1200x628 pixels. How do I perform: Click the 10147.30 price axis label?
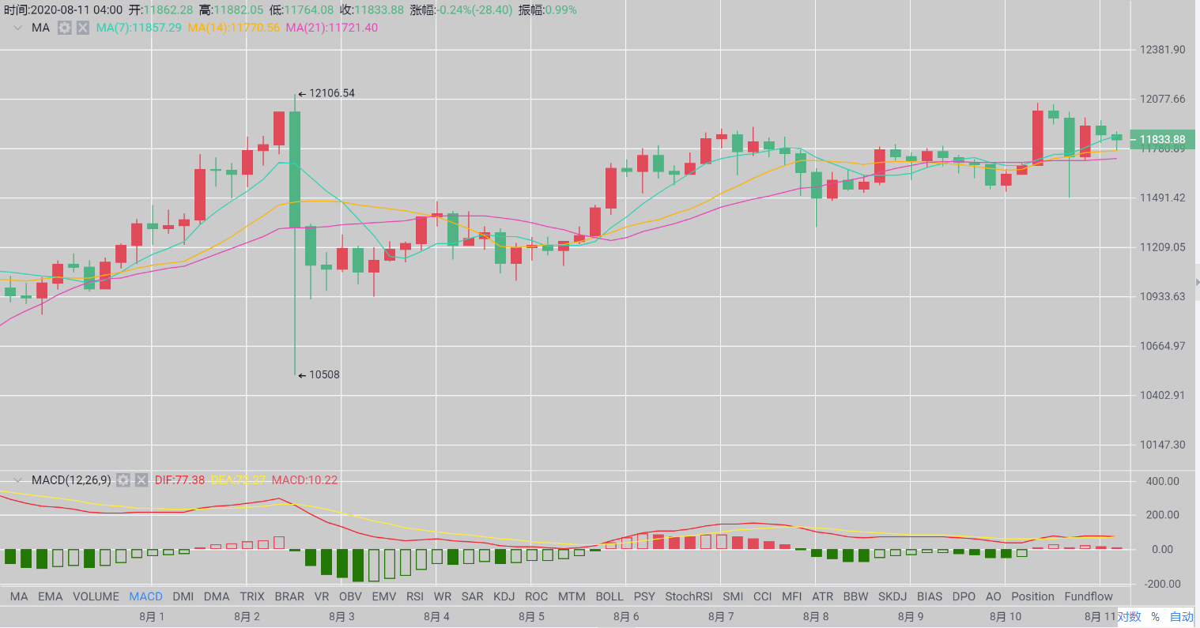click(1162, 445)
